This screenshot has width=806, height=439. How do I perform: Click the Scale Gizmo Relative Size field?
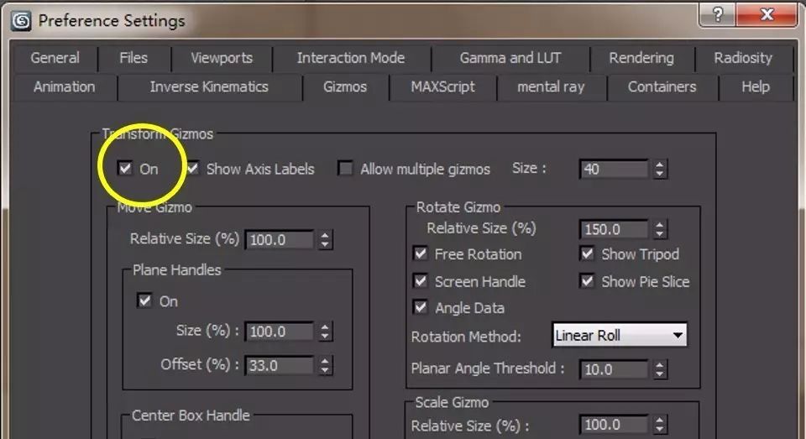coord(615,425)
